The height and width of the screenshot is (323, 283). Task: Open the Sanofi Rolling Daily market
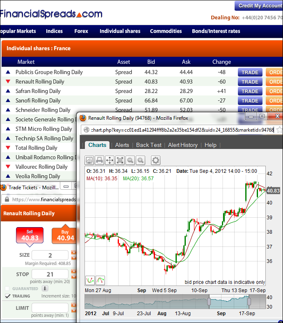pos(38,100)
